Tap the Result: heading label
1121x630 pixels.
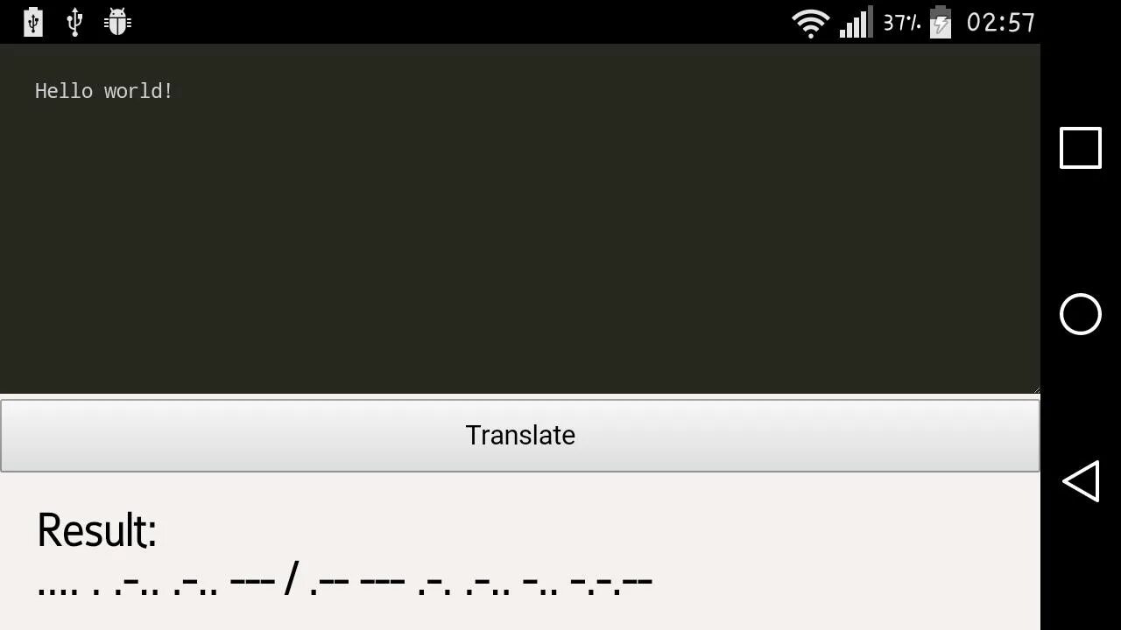(x=97, y=530)
